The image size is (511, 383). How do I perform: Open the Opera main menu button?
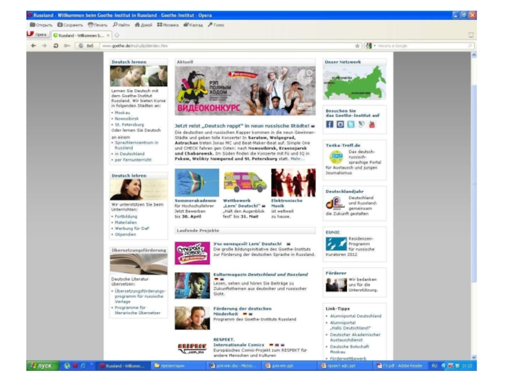(x=38, y=34)
